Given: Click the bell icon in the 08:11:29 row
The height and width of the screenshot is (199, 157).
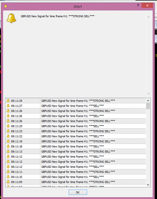Looking at the screenshot, I should (8, 101).
